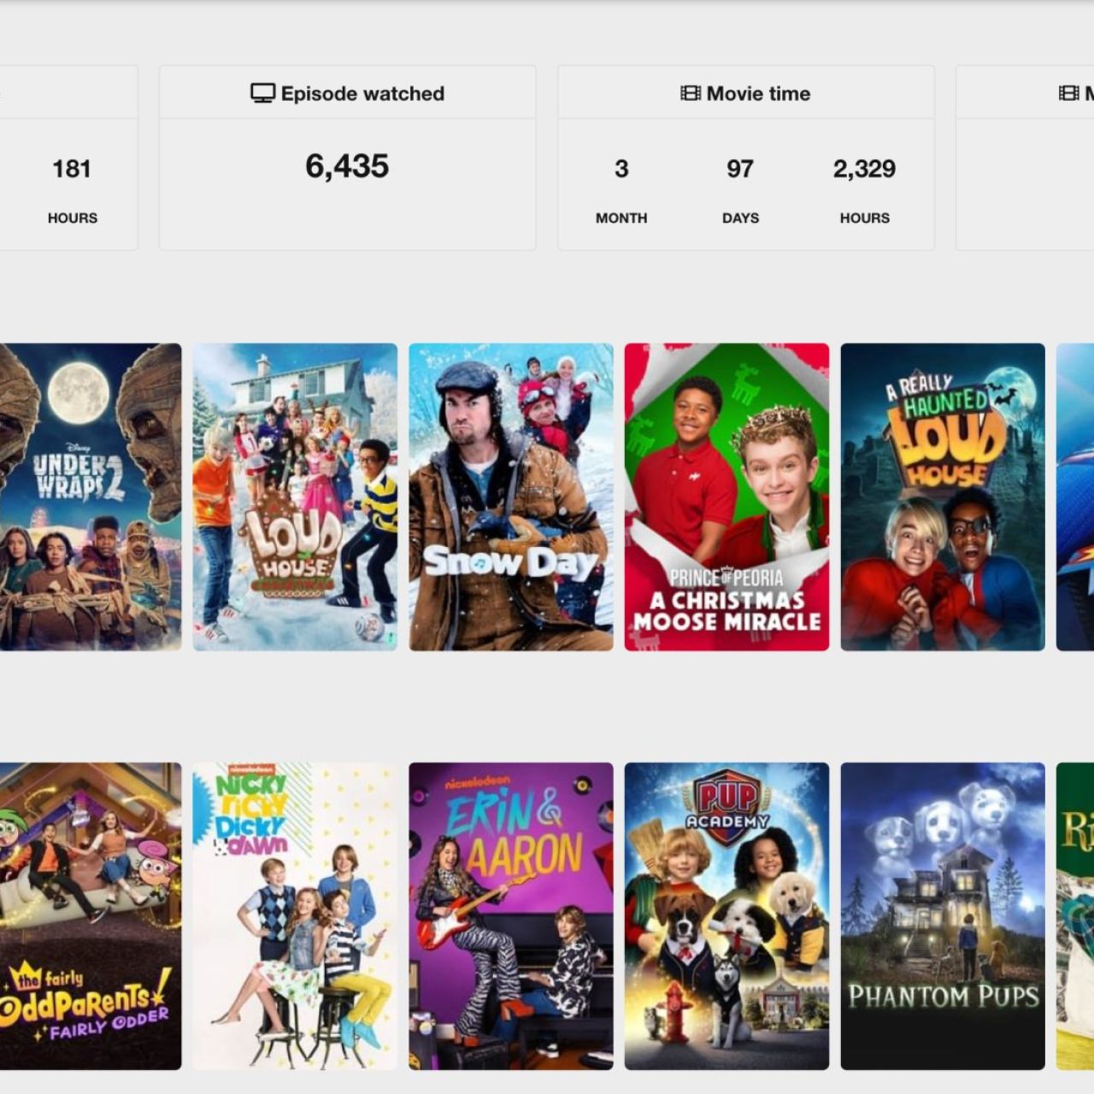Viewport: 1094px width, 1094px height.
Task: Click the monitor icon beside Episode watched
Action: click(262, 93)
